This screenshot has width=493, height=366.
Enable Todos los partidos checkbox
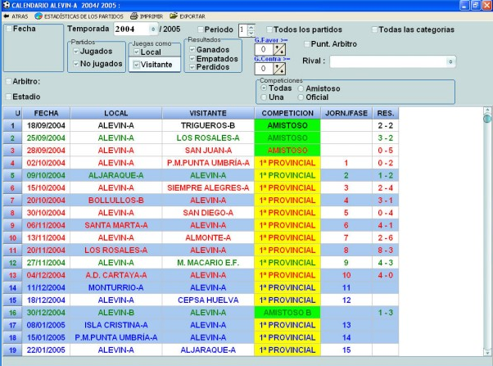[269, 29]
